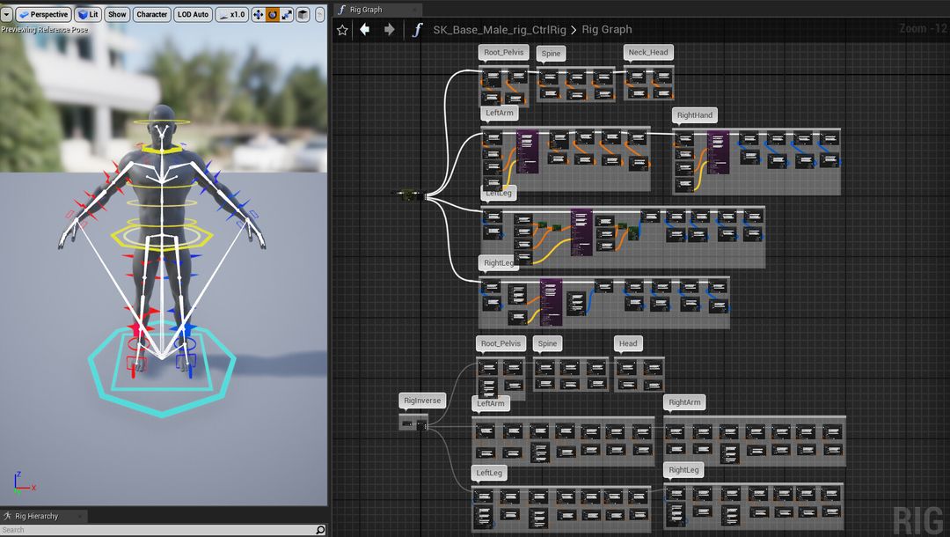Click the coordinate space cube icon in viewport toolbar

point(303,13)
